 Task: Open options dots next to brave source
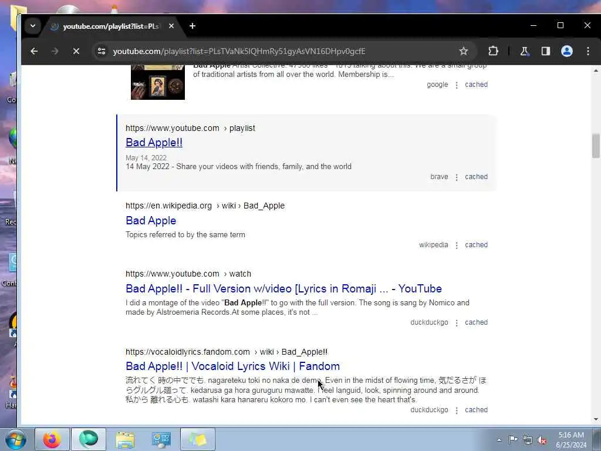(x=456, y=177)
